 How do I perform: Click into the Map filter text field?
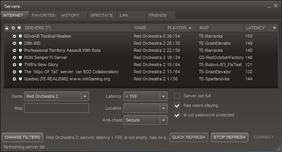57,108
